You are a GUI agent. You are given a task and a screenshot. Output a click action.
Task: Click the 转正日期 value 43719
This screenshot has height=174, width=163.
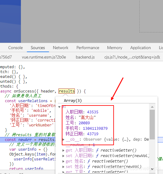(93, 134)
